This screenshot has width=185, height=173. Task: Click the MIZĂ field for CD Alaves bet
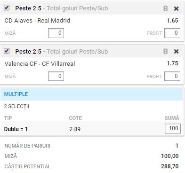point(56,33)
